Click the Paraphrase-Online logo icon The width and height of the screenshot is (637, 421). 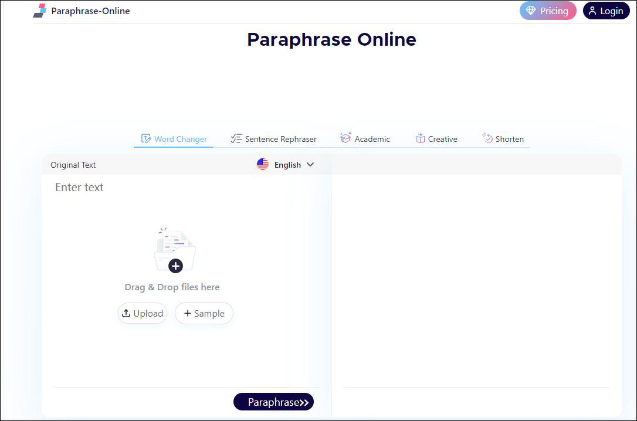pos(40,11)
